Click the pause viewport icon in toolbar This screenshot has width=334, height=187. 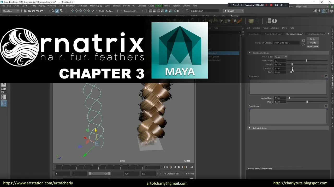point(178,11)
